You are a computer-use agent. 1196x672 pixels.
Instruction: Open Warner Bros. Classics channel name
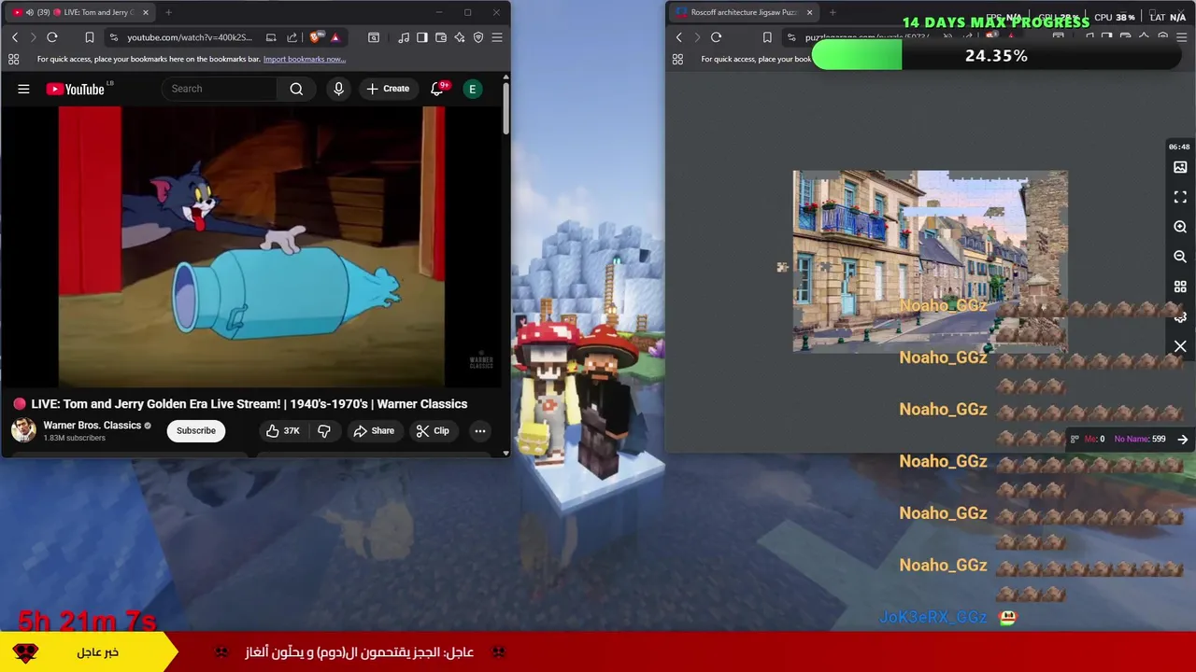click(x=92, y=425)
